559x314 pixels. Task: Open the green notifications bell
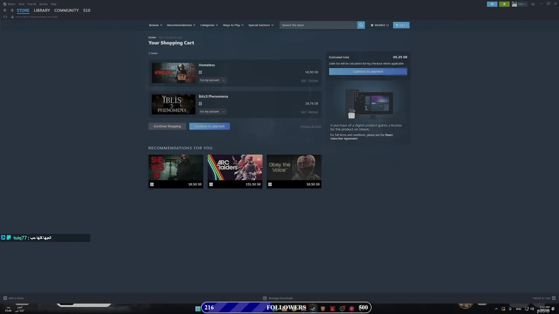click(x=504, y=4)
